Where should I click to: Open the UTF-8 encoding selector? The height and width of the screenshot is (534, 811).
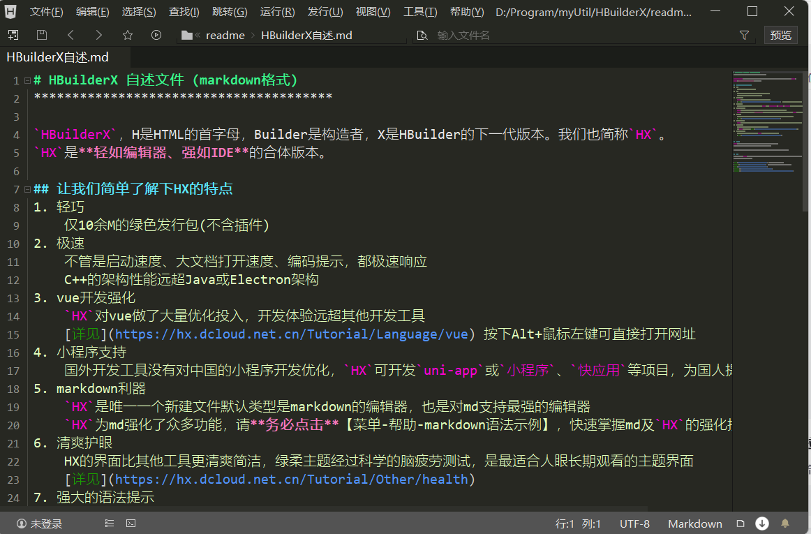[634, 524]
